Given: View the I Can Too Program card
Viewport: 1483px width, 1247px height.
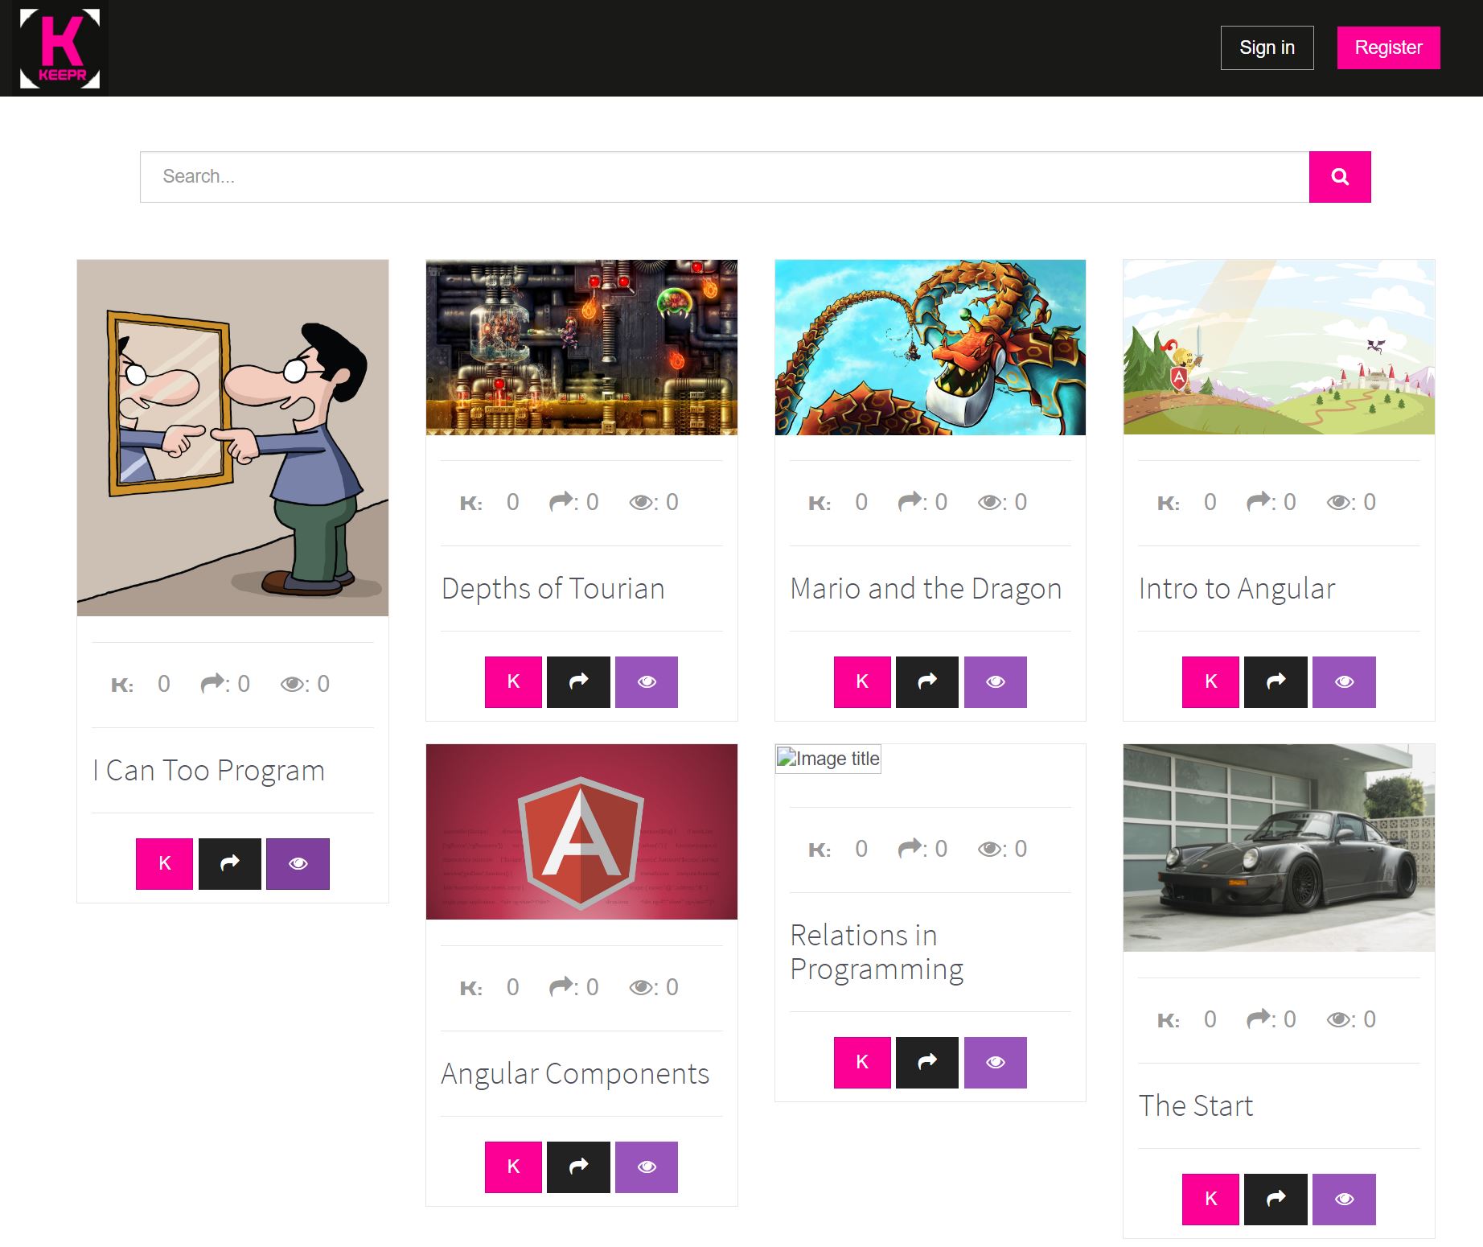Looking at the screenshot, I should 298,864.
